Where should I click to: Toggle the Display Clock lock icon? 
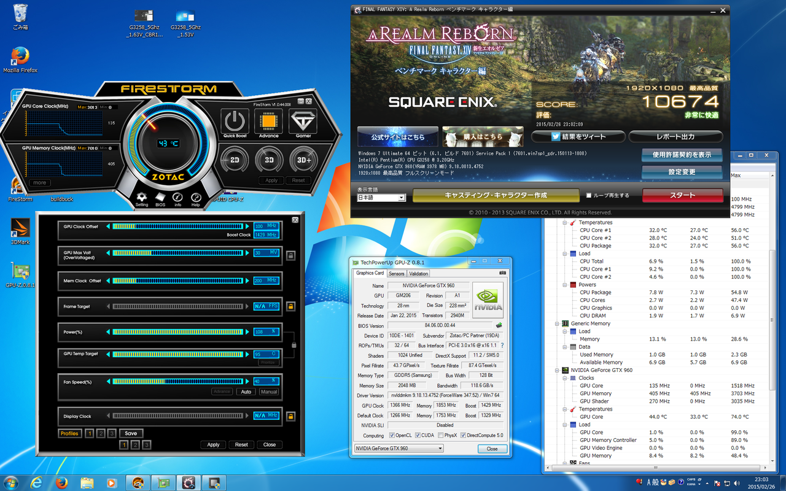(290, 416)
